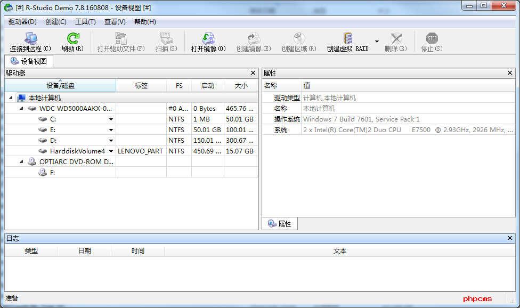Click the 打开驱动文件 toolbar icon
This screenshot has width=520, height=308.
pyautogui.click(x=121, y=38)
